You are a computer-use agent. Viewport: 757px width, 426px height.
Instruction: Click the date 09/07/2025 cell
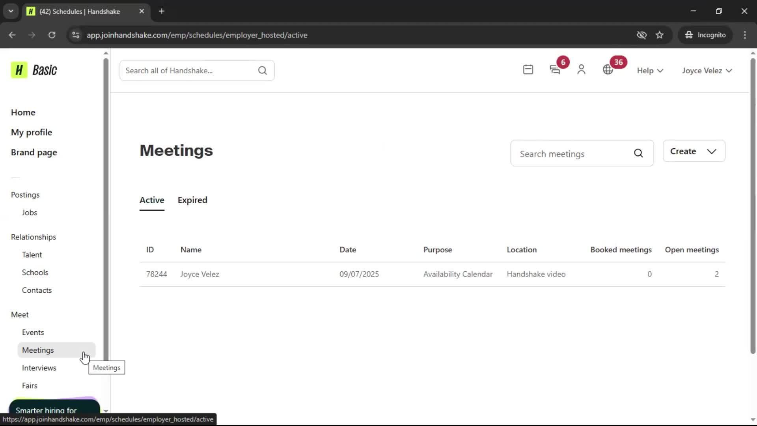(359, 274)
